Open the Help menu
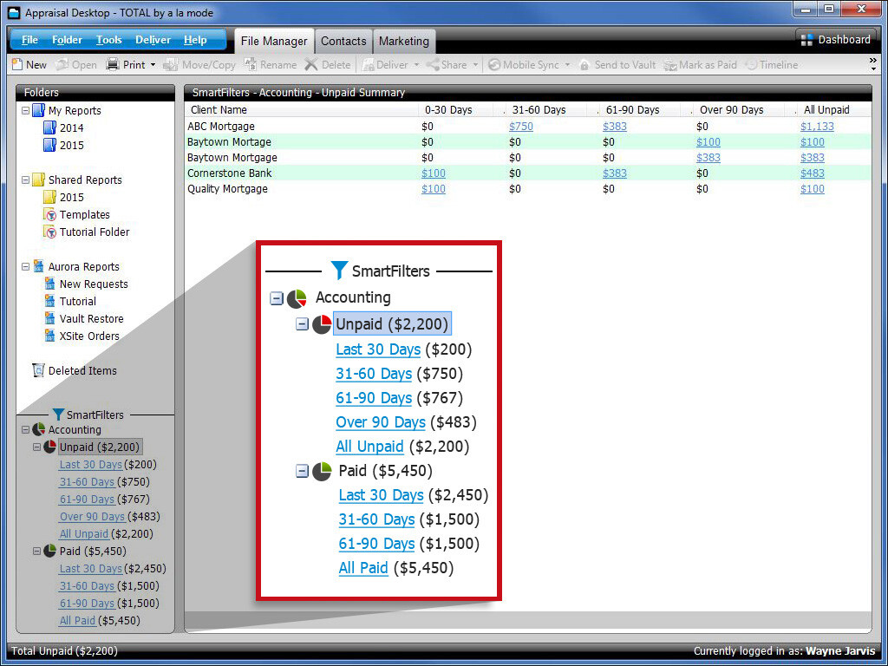888x666 pixels. pos(195,40)
